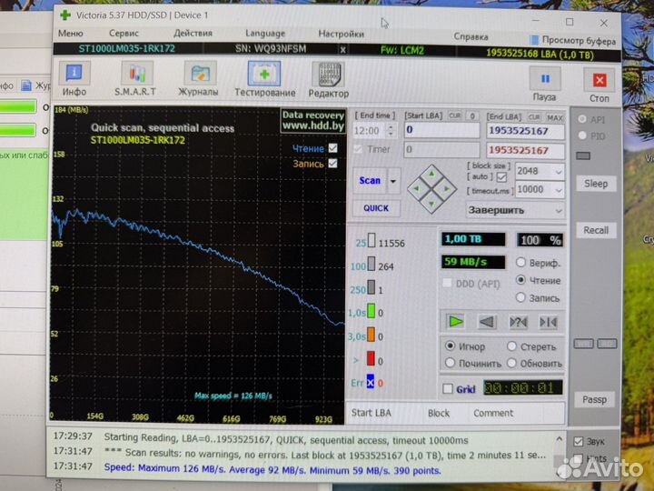Open the Инфо drive information panel

click(74, 78)
